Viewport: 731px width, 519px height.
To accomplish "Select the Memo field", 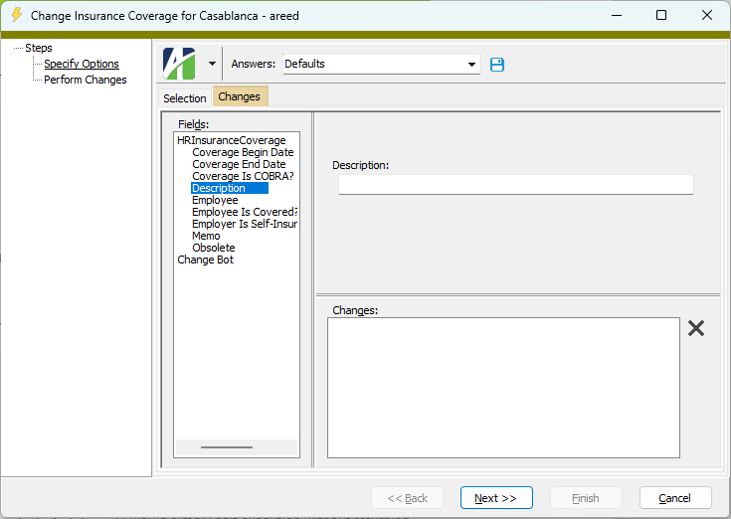I will click(x=206, y=236).
